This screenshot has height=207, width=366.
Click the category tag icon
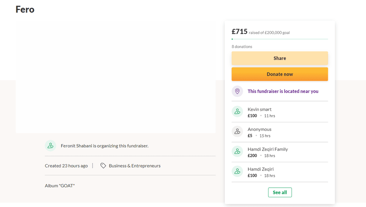point(103,166)
